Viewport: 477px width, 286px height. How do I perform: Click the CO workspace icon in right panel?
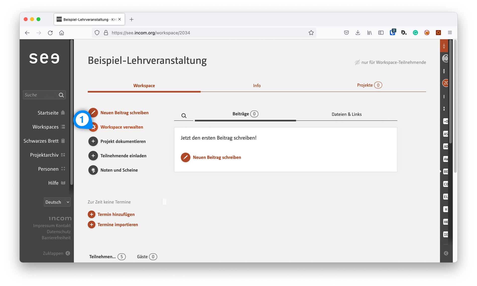tap(446, 184)
